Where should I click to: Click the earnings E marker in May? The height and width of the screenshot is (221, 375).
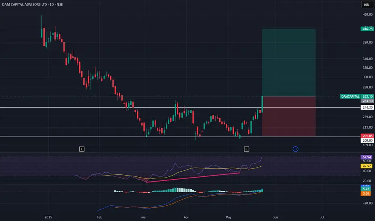click(246, 149)
